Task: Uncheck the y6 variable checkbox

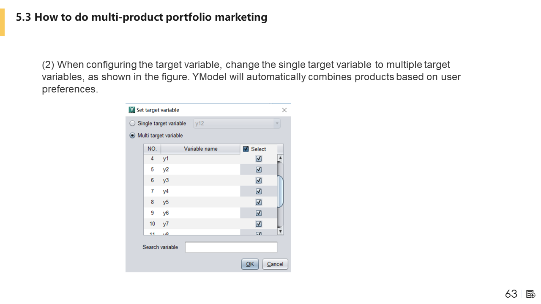Action: coord(259,213)
